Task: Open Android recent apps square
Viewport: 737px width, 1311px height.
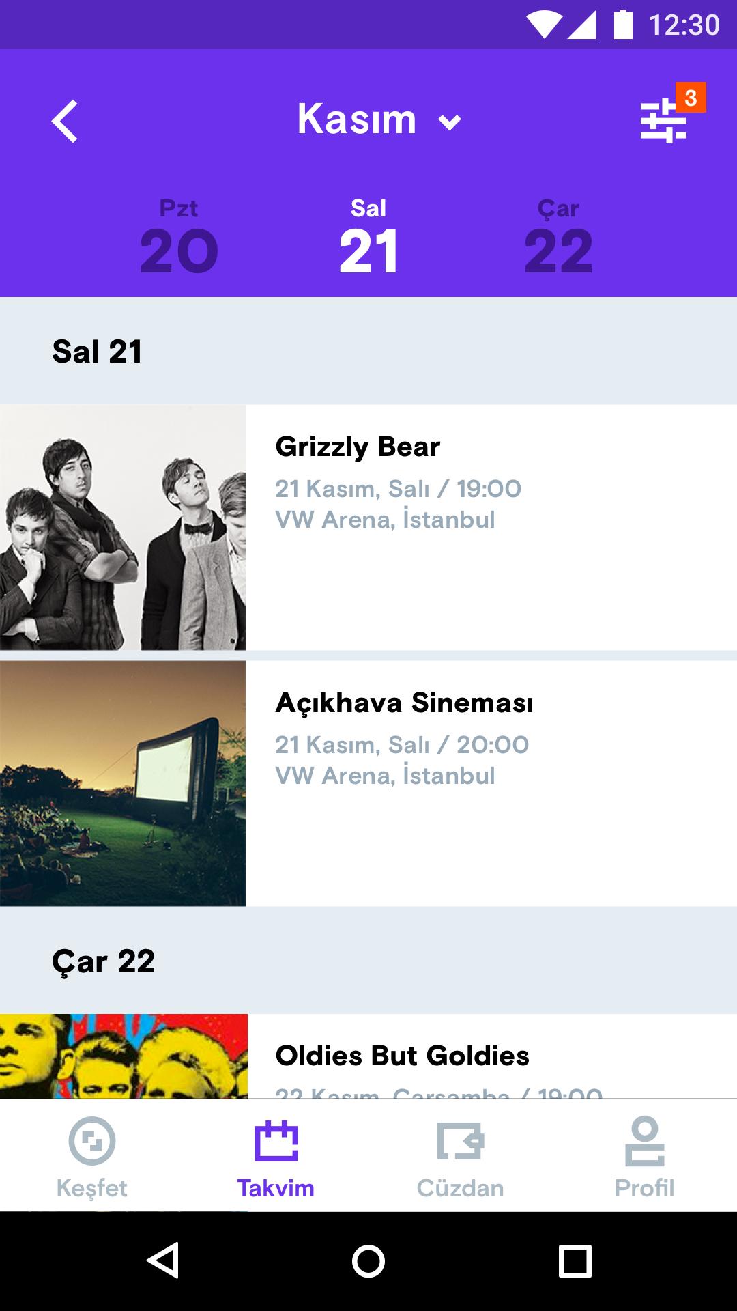Action: tap(575, 1260)
